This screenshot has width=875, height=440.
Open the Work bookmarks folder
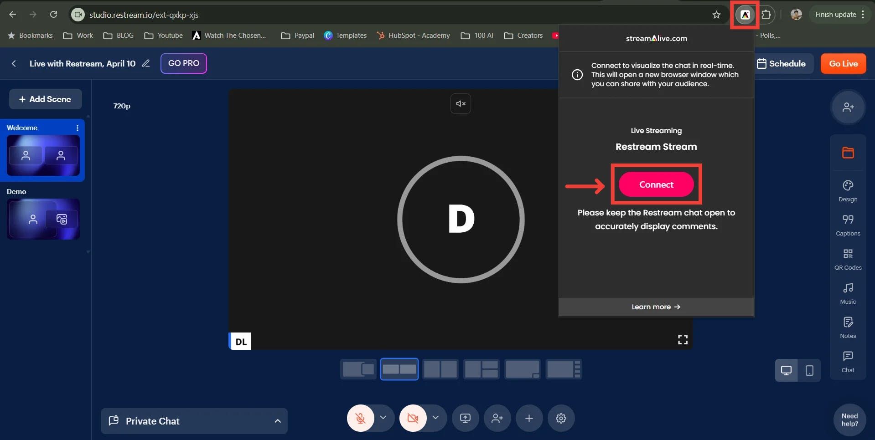click(x=78, y=36)
